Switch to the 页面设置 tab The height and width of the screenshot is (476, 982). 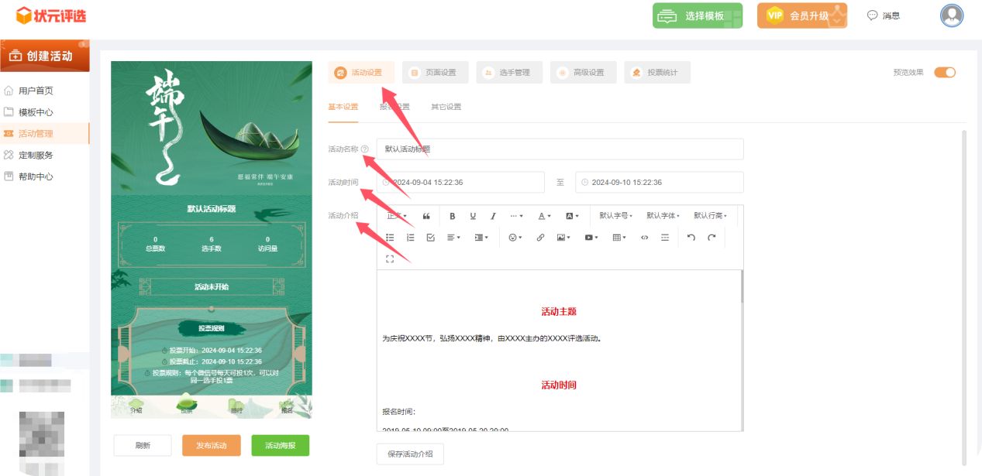click(435, 73)
